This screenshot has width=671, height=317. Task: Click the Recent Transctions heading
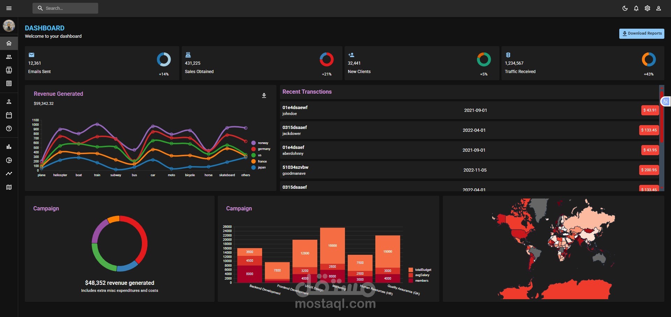[307, 92]
